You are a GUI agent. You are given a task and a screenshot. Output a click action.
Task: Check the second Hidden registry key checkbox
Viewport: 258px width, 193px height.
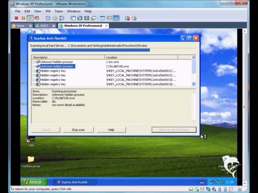pyautogui.click(x=34, y=75)
